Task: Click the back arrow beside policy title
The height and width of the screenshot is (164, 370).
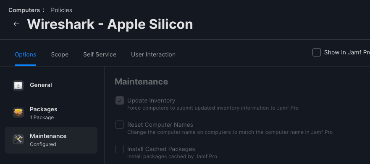Action: [16, 24]
